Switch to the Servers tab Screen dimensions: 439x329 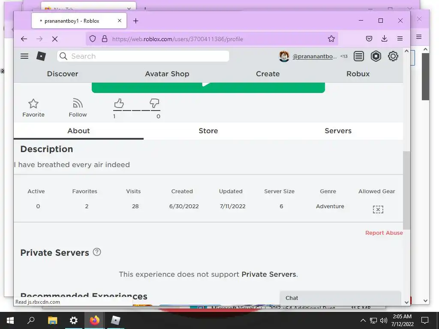click(338, 131)
